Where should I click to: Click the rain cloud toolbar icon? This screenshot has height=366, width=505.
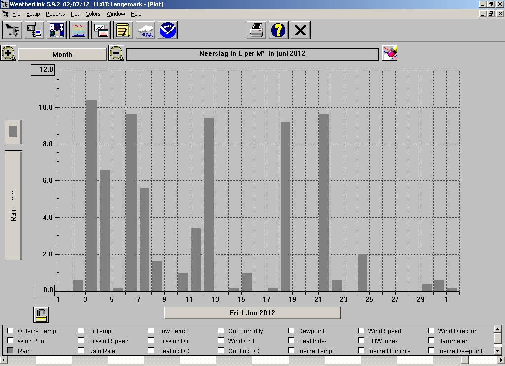(x=145, y=30)
